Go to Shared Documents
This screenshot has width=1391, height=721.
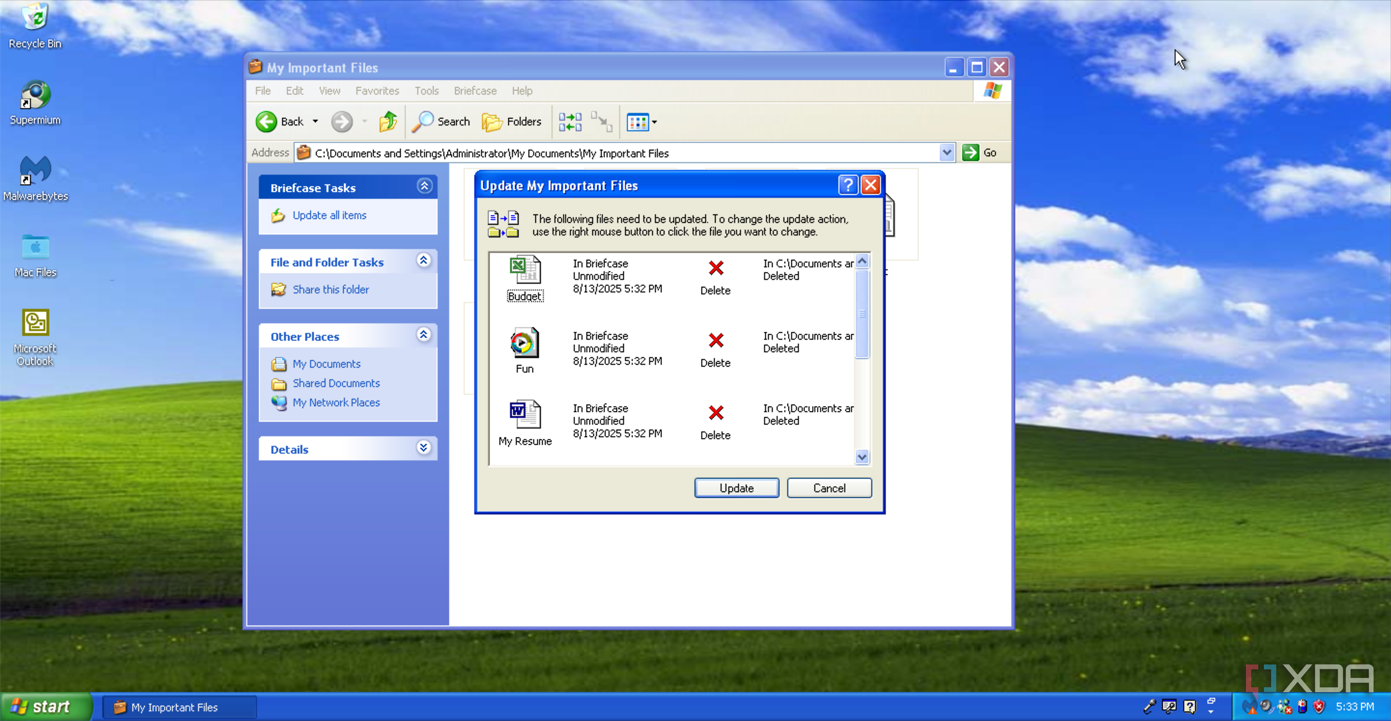[x=336, y=384]
